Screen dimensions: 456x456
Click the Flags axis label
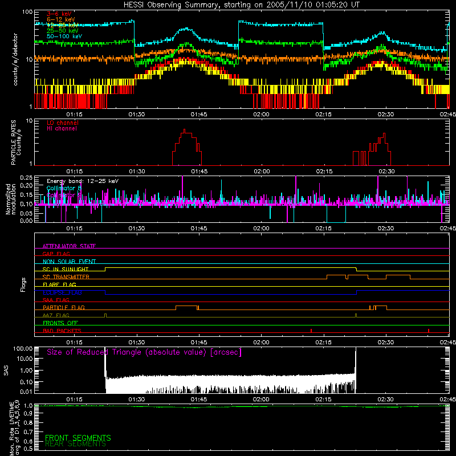pos(23,284)
